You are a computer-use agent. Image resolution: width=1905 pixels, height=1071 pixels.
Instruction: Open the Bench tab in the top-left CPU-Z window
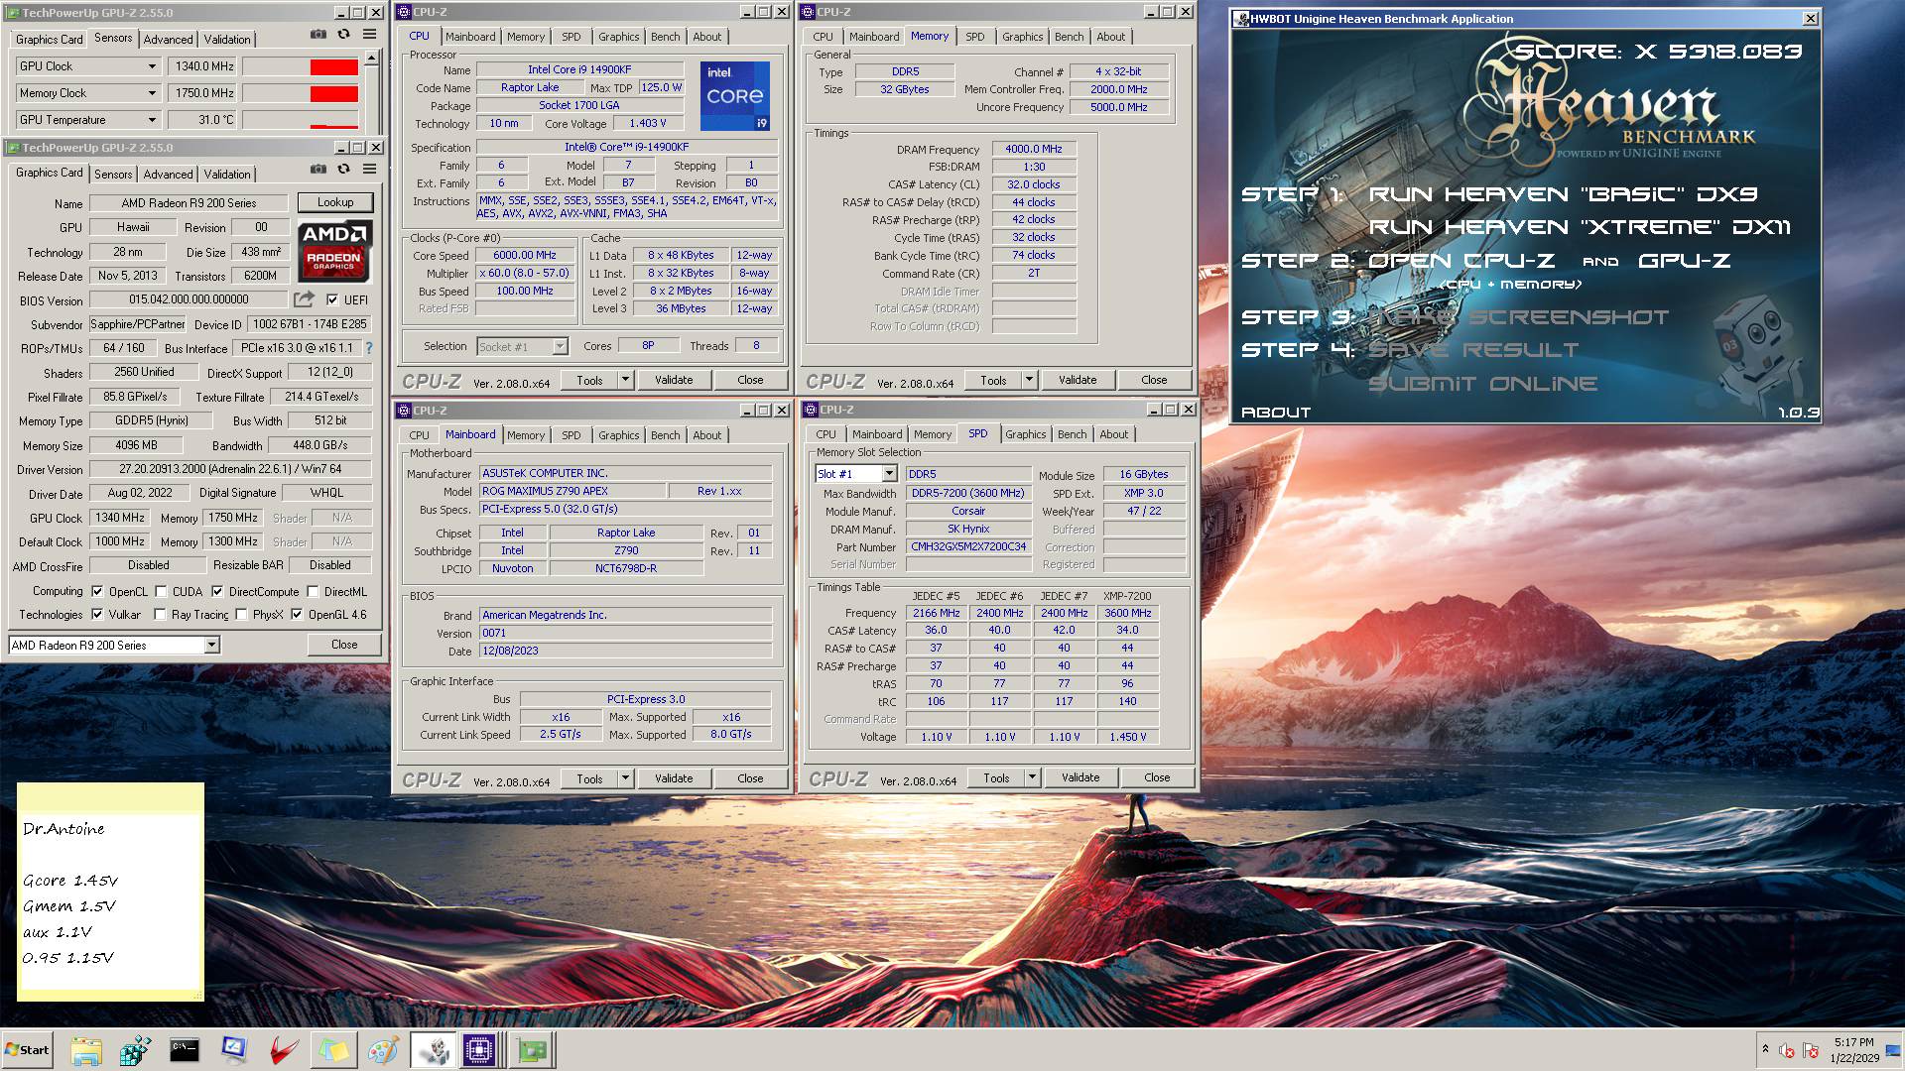pyautogui.click(x=665, y=37)
